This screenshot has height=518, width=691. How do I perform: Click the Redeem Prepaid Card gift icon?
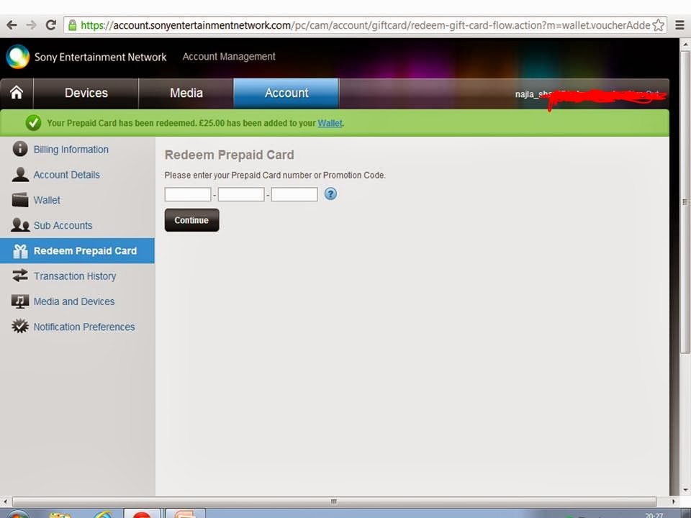coord(20,250)
